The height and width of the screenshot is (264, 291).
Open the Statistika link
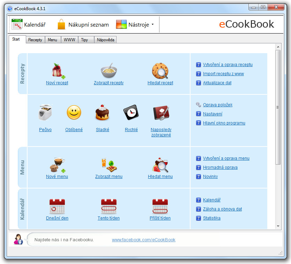[212, 218]
